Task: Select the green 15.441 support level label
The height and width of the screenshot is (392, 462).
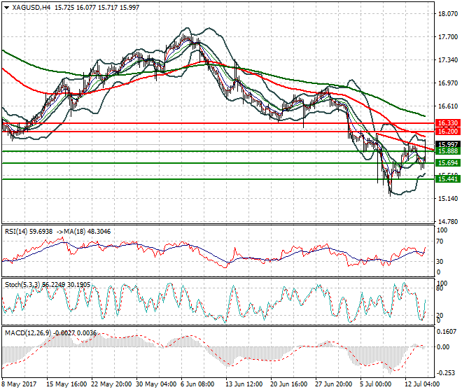Action: click(448, 179)
